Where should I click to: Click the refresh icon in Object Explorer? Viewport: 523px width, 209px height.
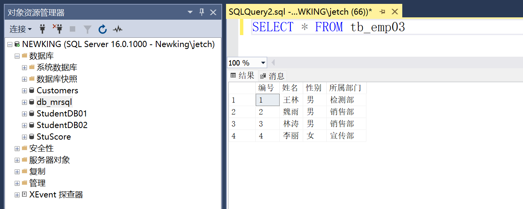point(102,29)
